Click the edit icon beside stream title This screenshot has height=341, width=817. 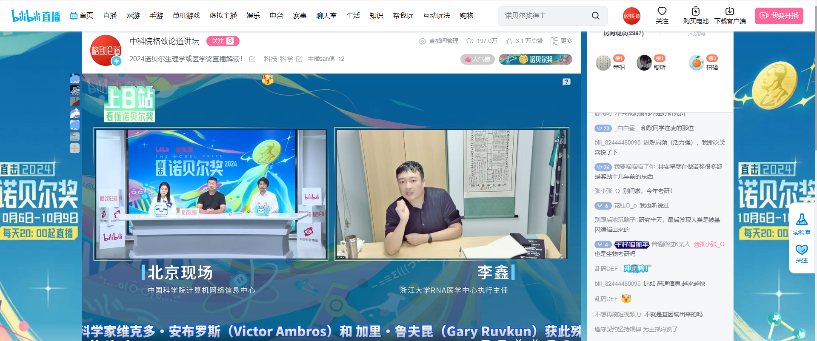(252, 59)
